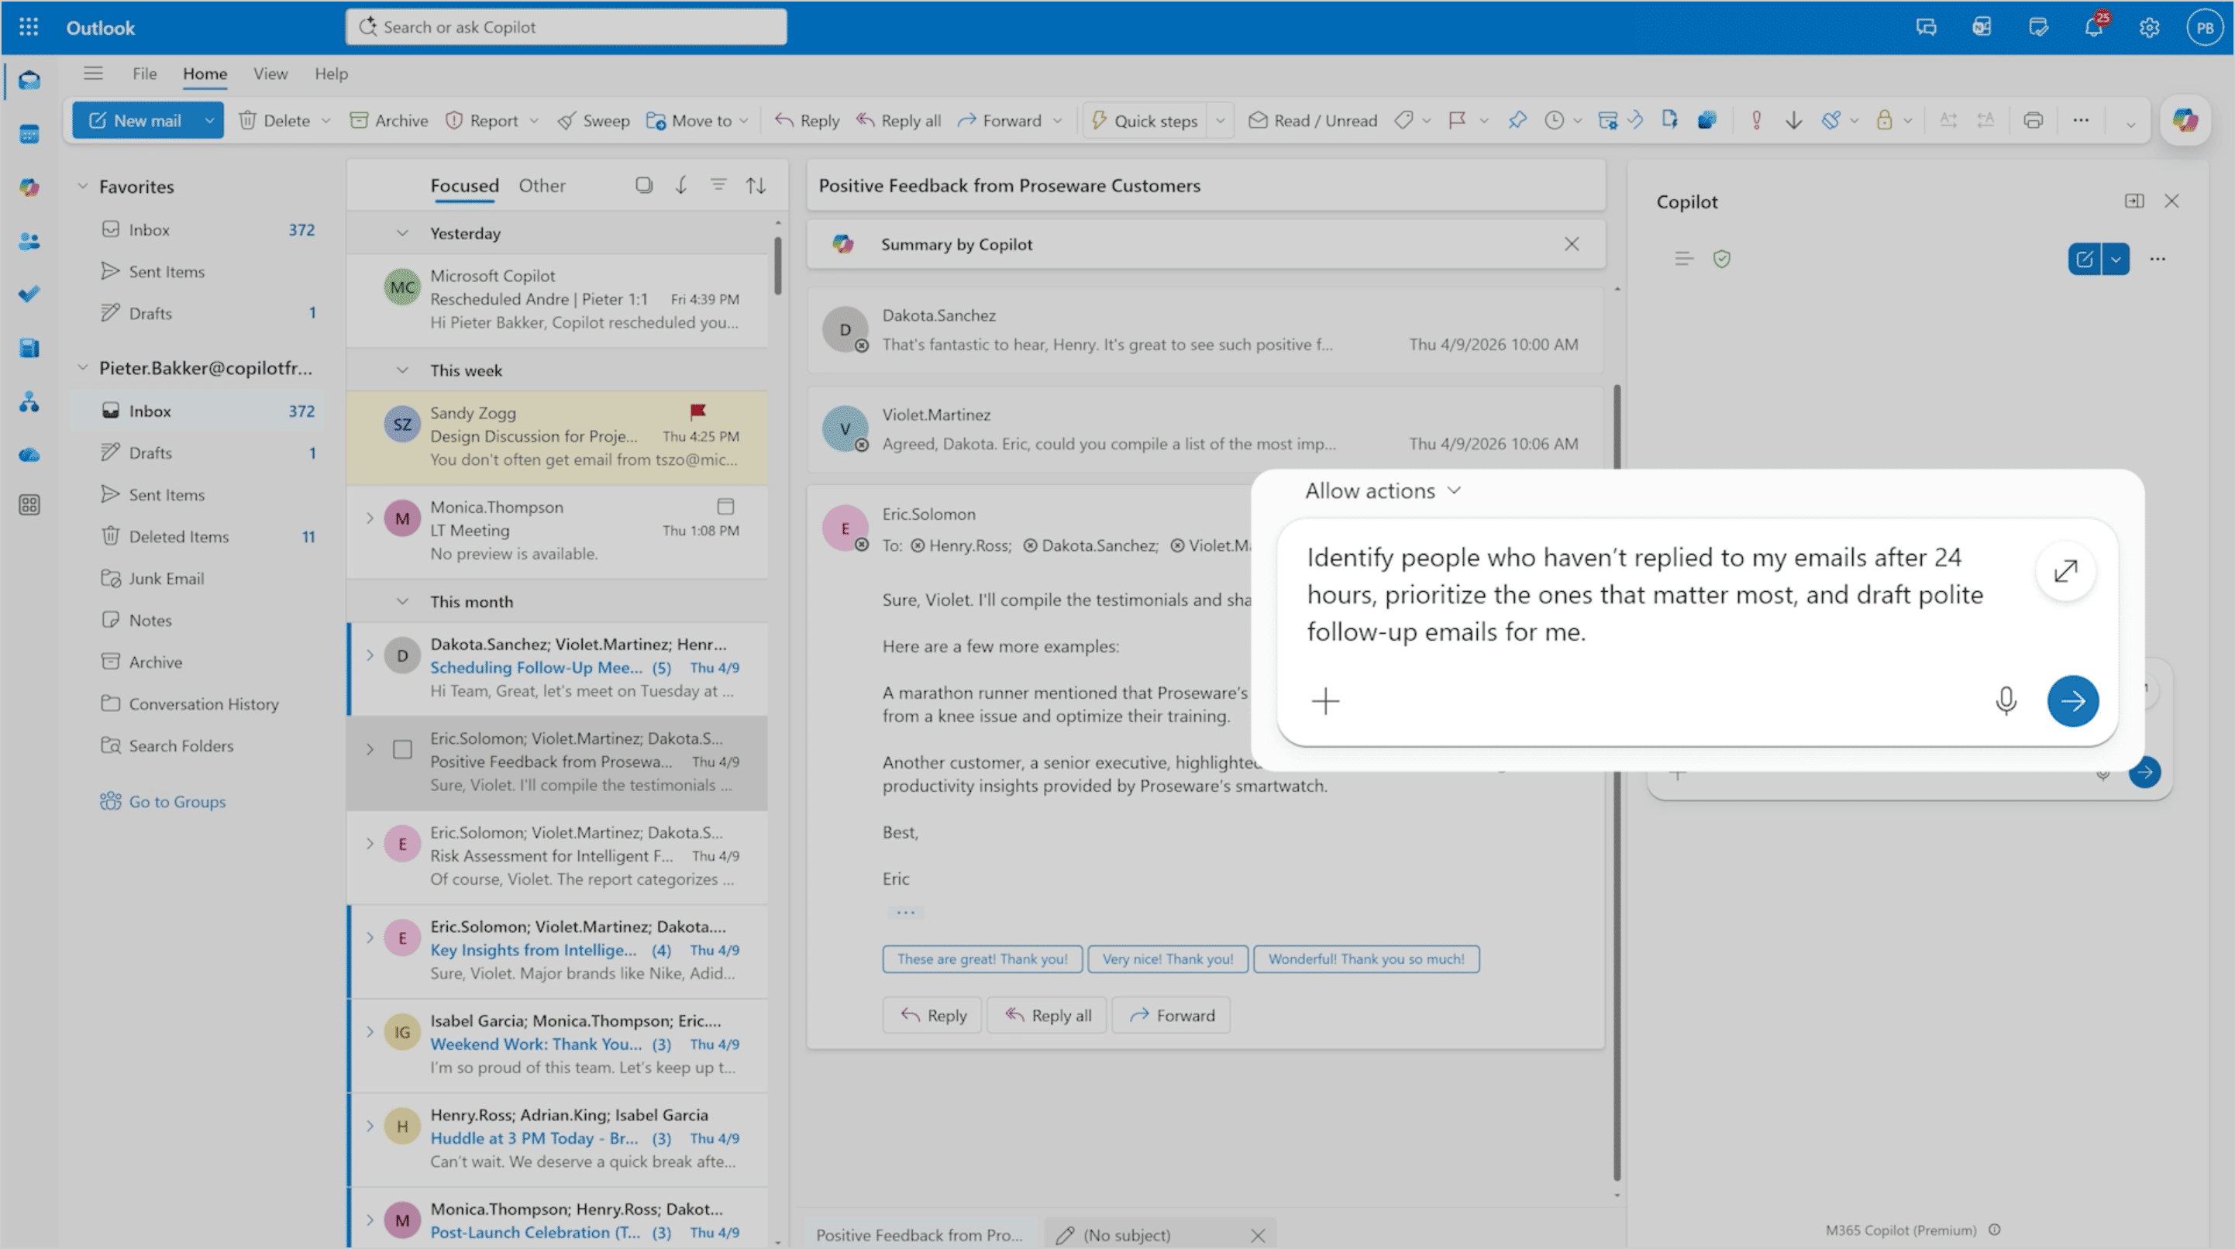This screenshot has height=1249, width=2235.
Task: Open the Calendar from the left rail
Action: click(x=29, y=135)
